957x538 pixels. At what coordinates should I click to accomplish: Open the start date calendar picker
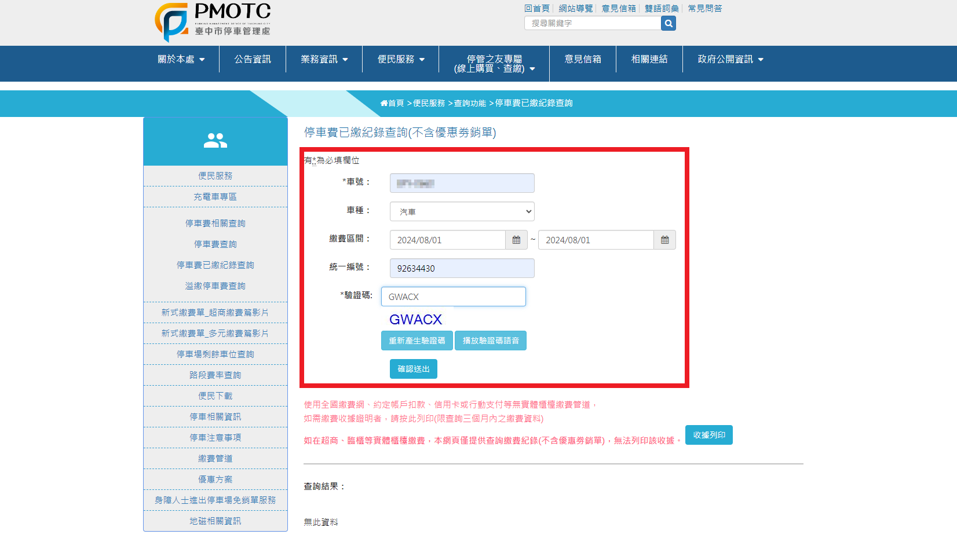coord(516,240)
